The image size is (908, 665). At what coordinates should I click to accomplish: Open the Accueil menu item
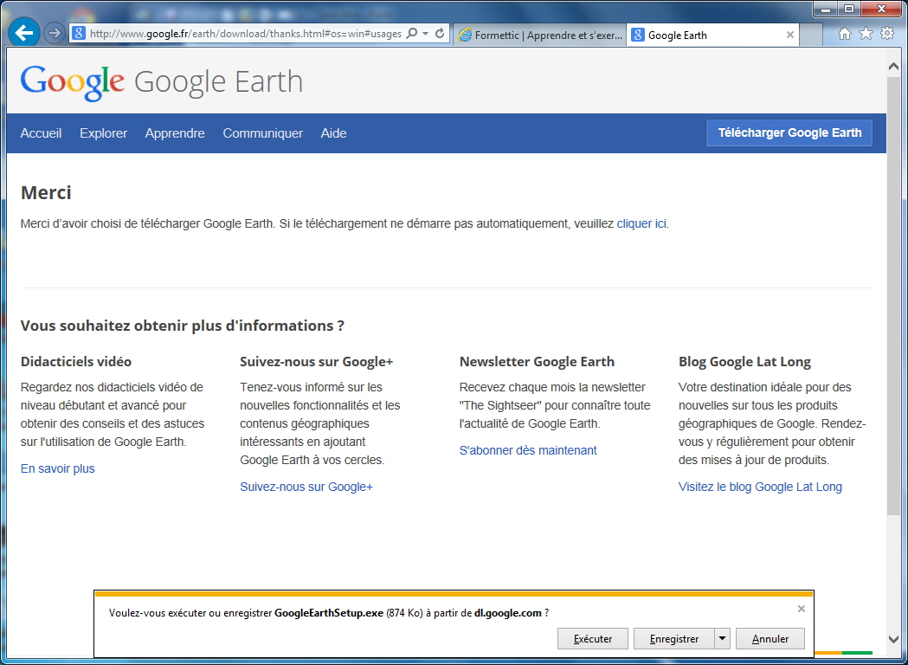[x=41, y=133]
